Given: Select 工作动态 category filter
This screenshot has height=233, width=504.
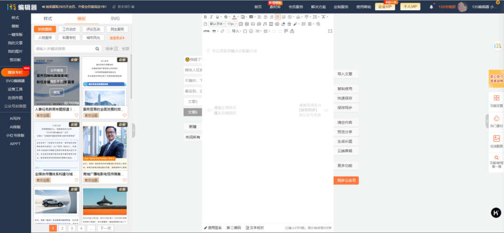Looking at the screenshot, I should 69,29.
